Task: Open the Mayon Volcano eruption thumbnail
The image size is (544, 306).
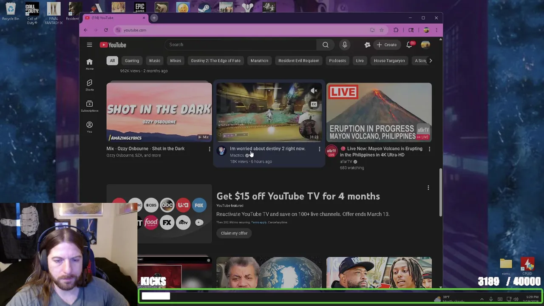Action: 379,112
